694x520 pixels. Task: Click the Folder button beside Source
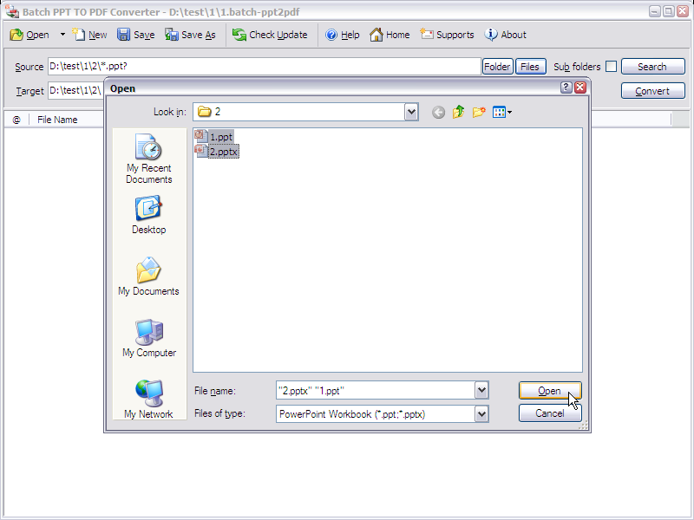click(x=497, y=67)
